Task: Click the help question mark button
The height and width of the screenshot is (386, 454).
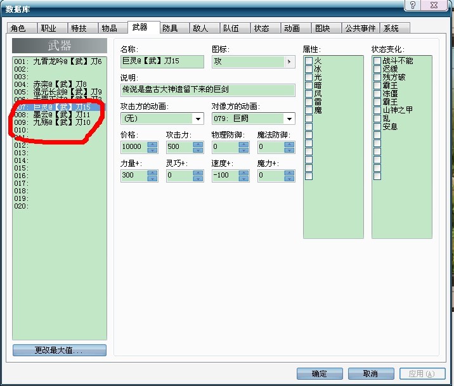Action: click(413, 5)
